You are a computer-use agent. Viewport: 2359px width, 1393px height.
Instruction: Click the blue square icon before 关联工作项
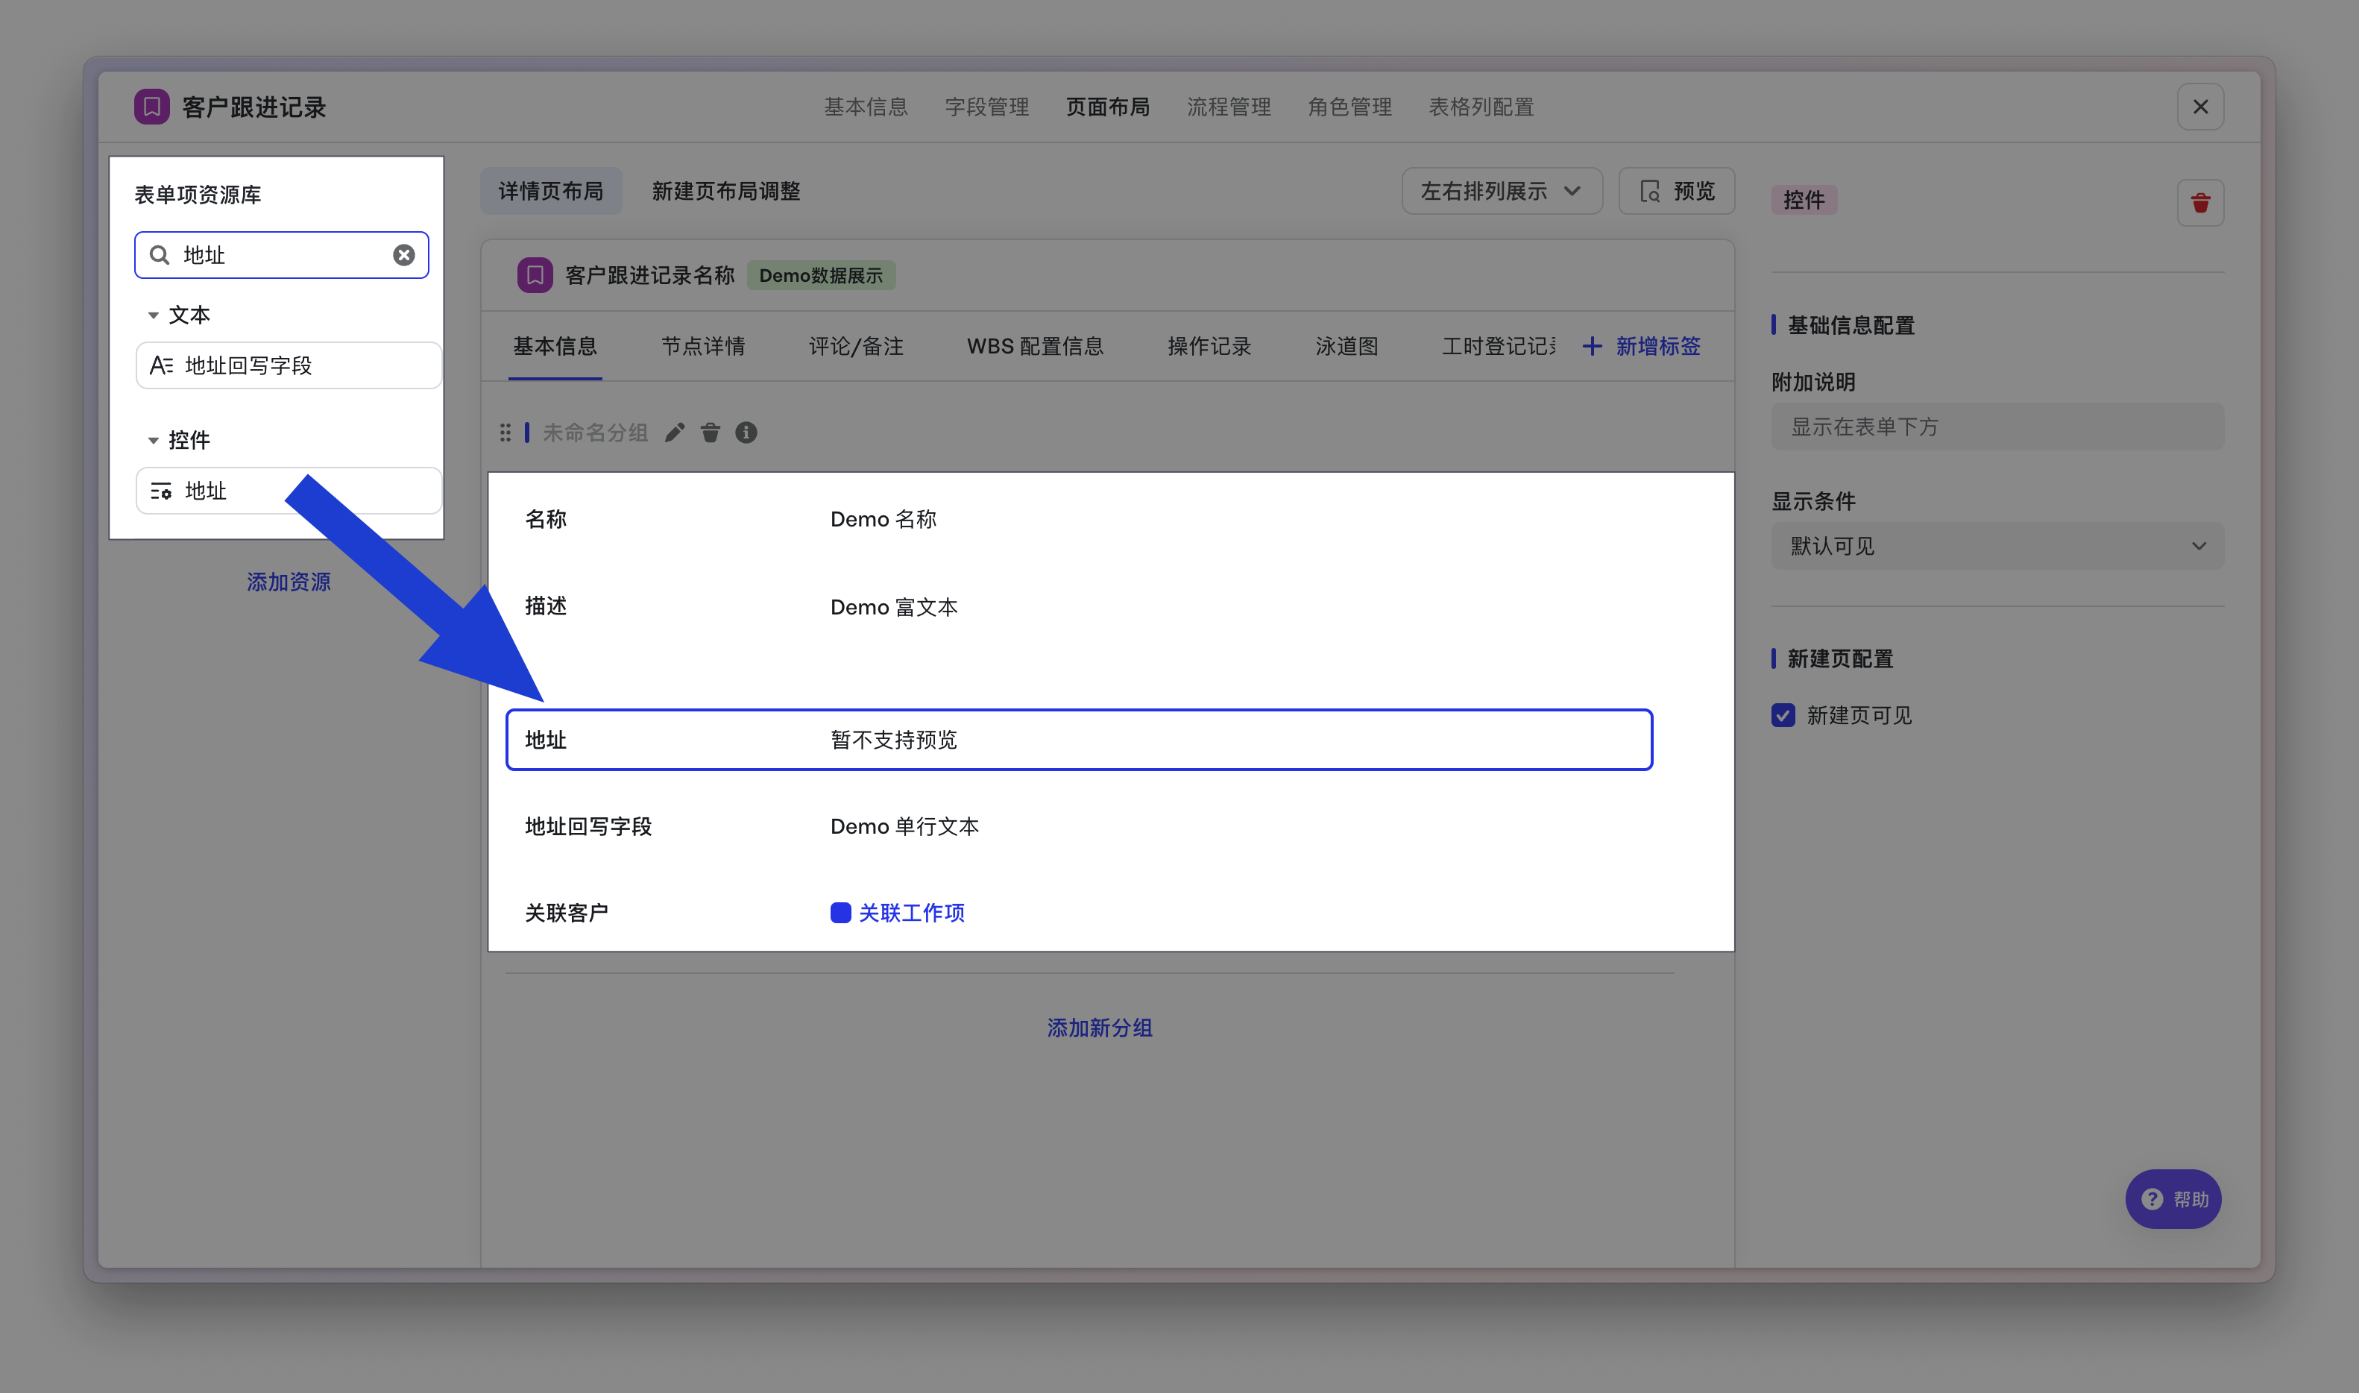[840, 913]
